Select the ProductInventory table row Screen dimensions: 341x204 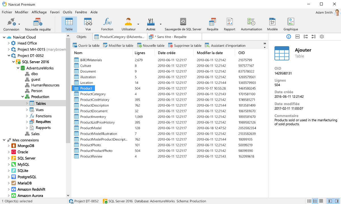click(x=170, y=117)
